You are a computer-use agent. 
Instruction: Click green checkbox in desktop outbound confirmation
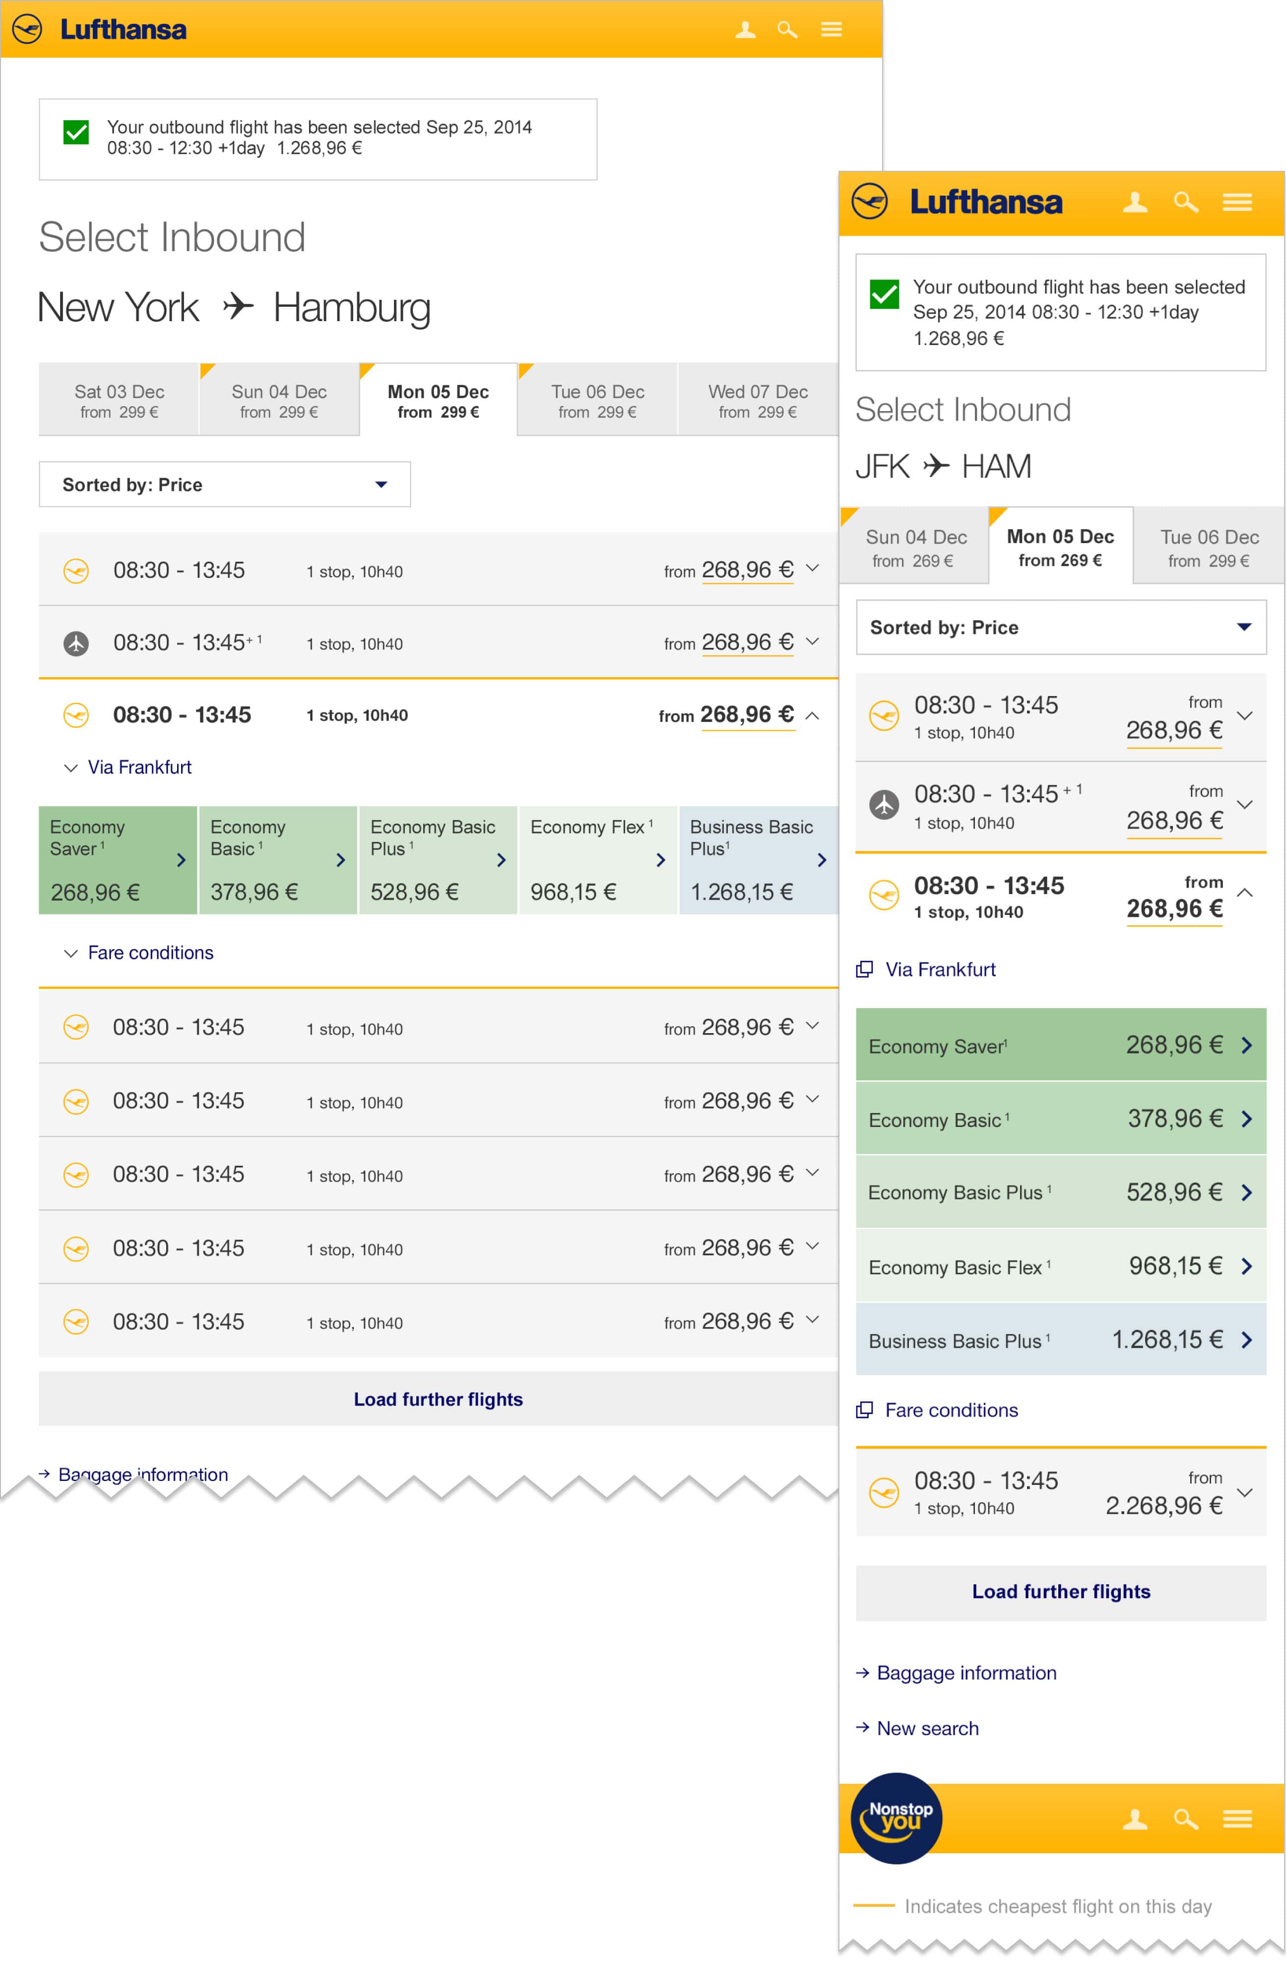76,132
